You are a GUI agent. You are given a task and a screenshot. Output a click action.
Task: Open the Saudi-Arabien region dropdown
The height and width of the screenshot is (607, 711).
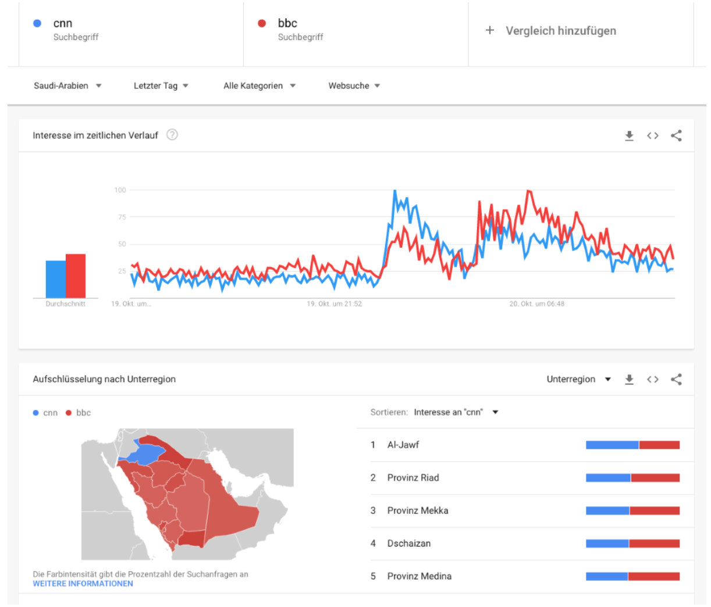tap(67, 86)
